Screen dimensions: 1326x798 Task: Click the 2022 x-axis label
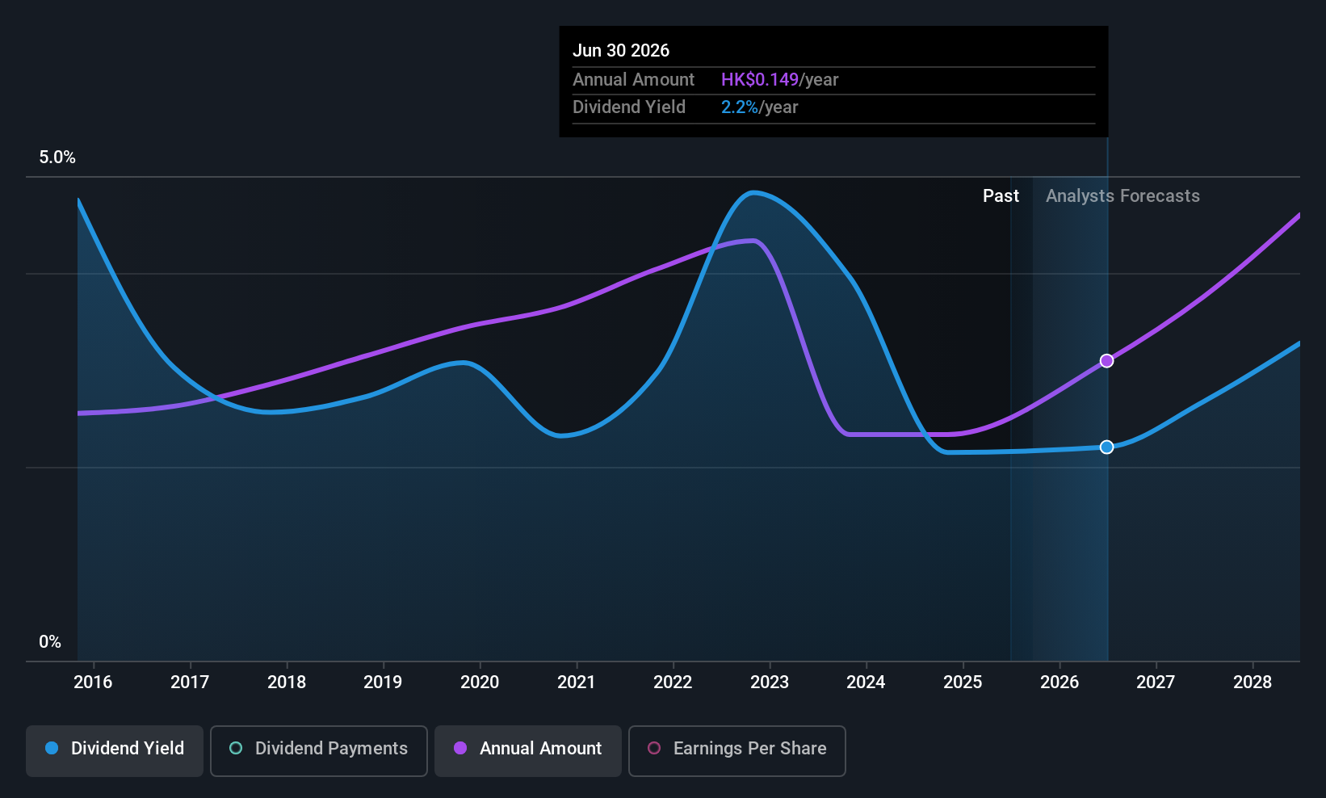(673, 682)
